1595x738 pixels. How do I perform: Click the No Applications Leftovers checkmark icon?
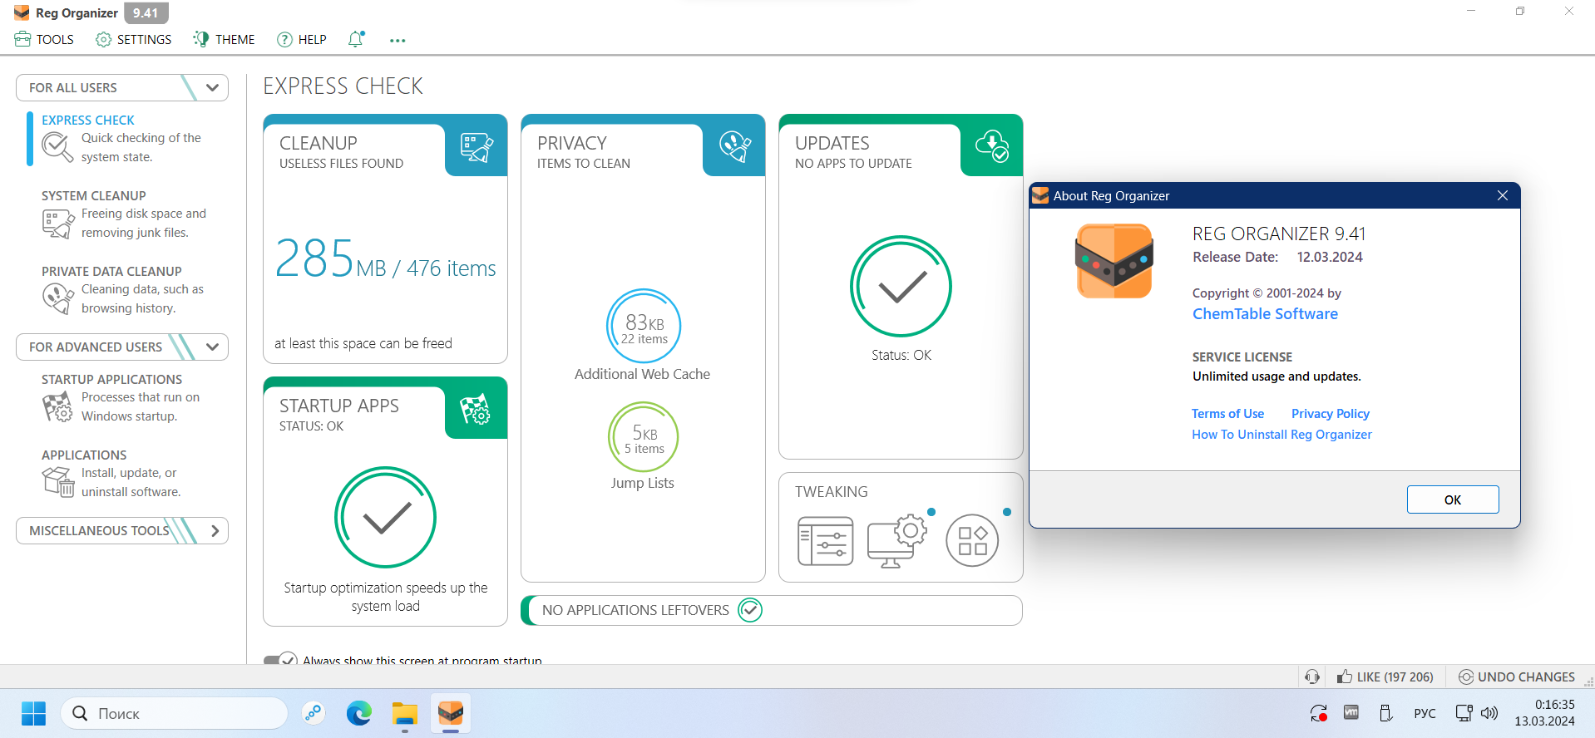pos(750,610)
